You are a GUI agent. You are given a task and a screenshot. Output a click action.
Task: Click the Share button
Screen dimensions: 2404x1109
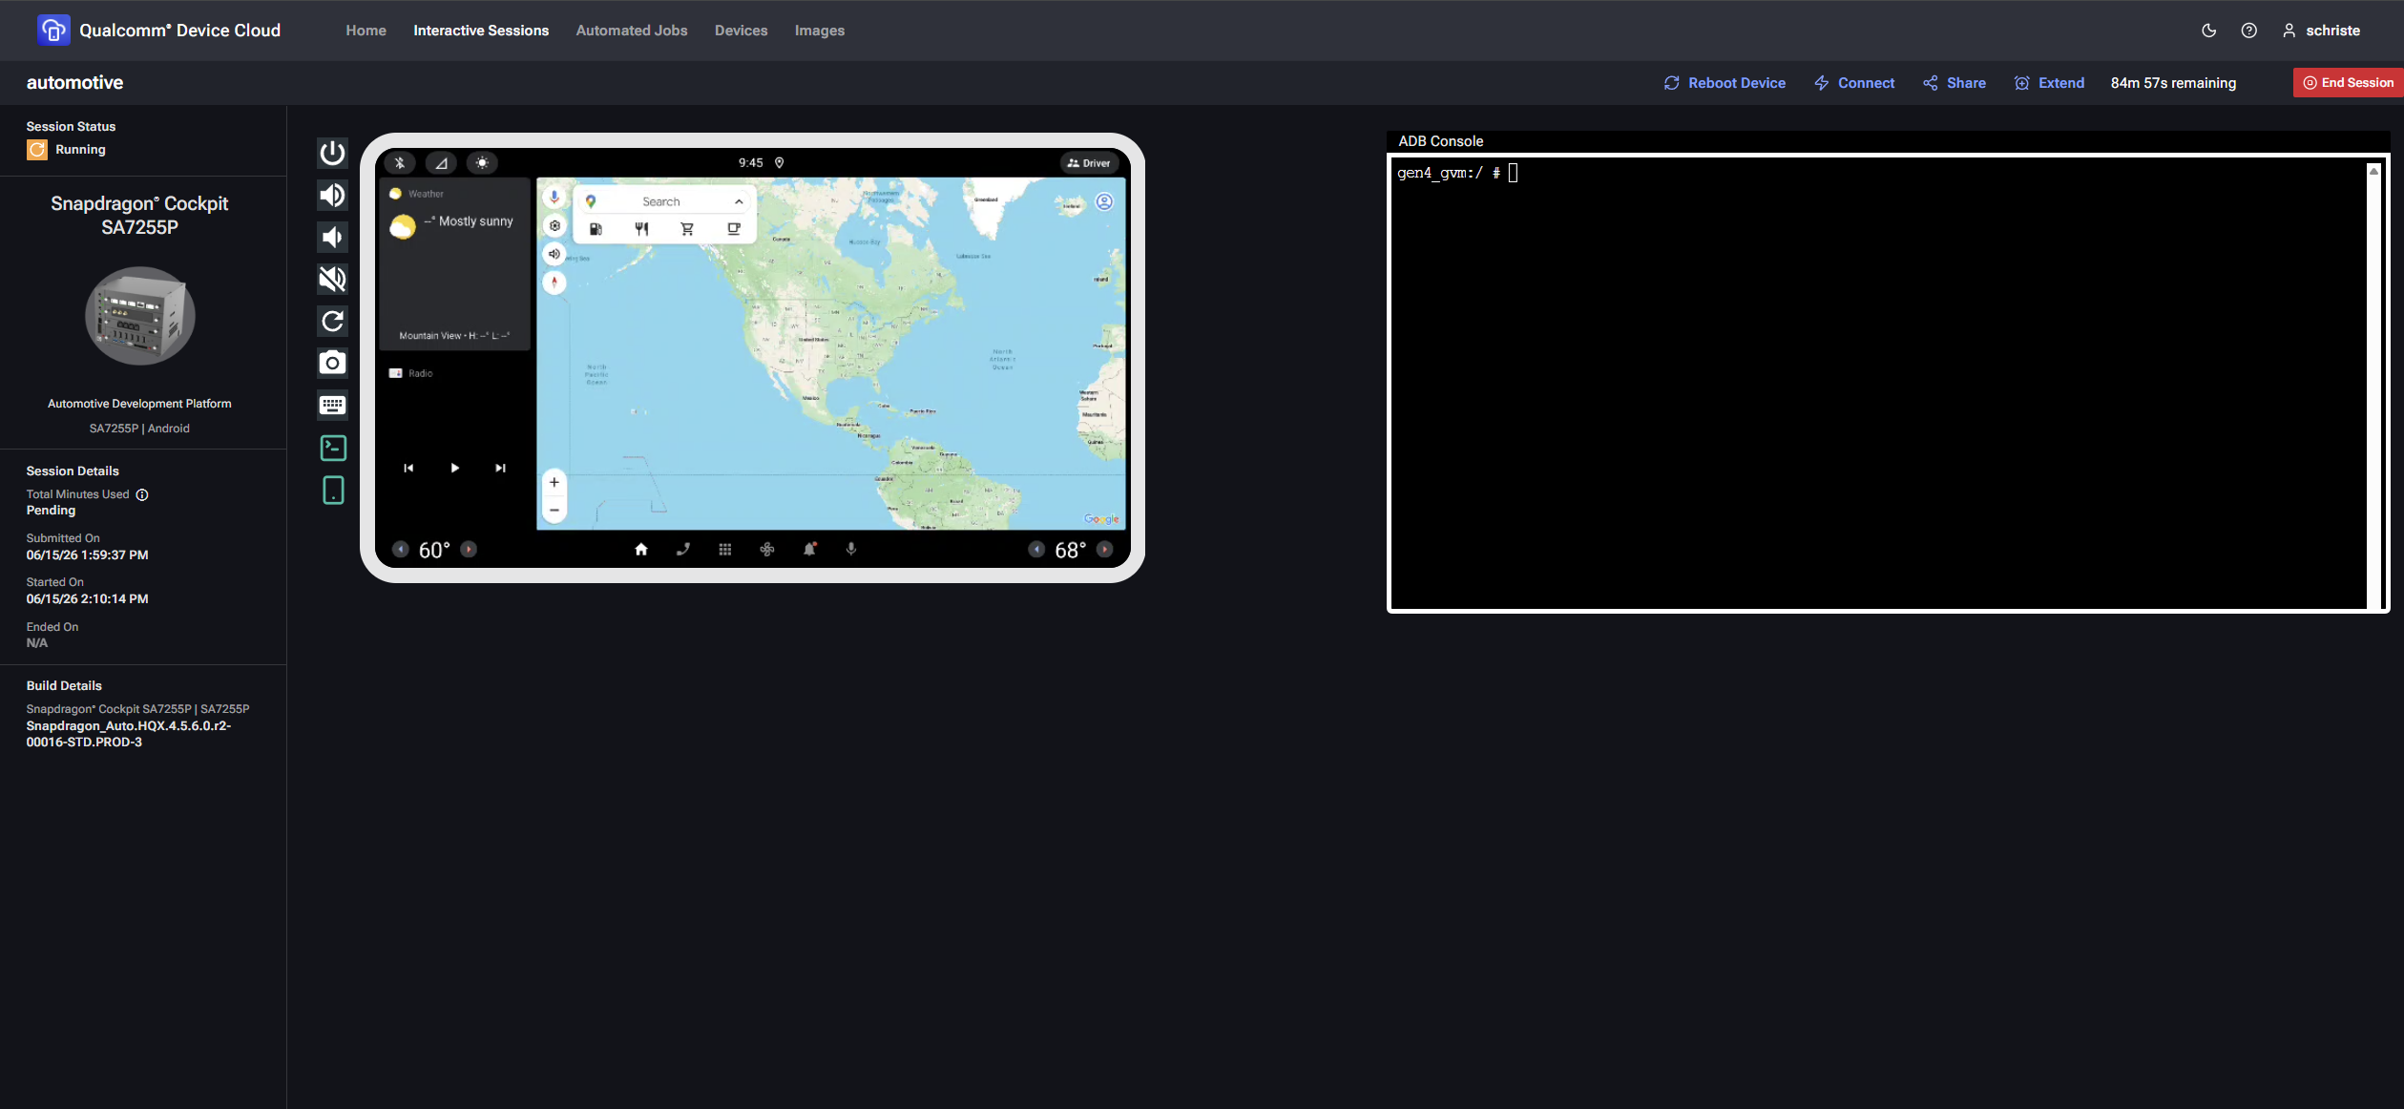(x=1955, y=83)
